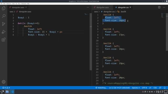Viewport: 168px width, 94px height.
Task: Click the Watching Sass status item
Action: 101,88
